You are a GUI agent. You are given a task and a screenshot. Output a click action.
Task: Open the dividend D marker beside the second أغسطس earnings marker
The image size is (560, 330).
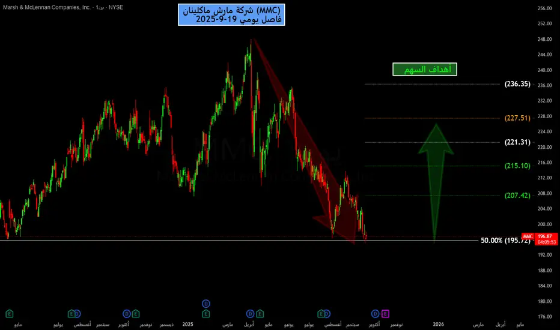[326, 314]
